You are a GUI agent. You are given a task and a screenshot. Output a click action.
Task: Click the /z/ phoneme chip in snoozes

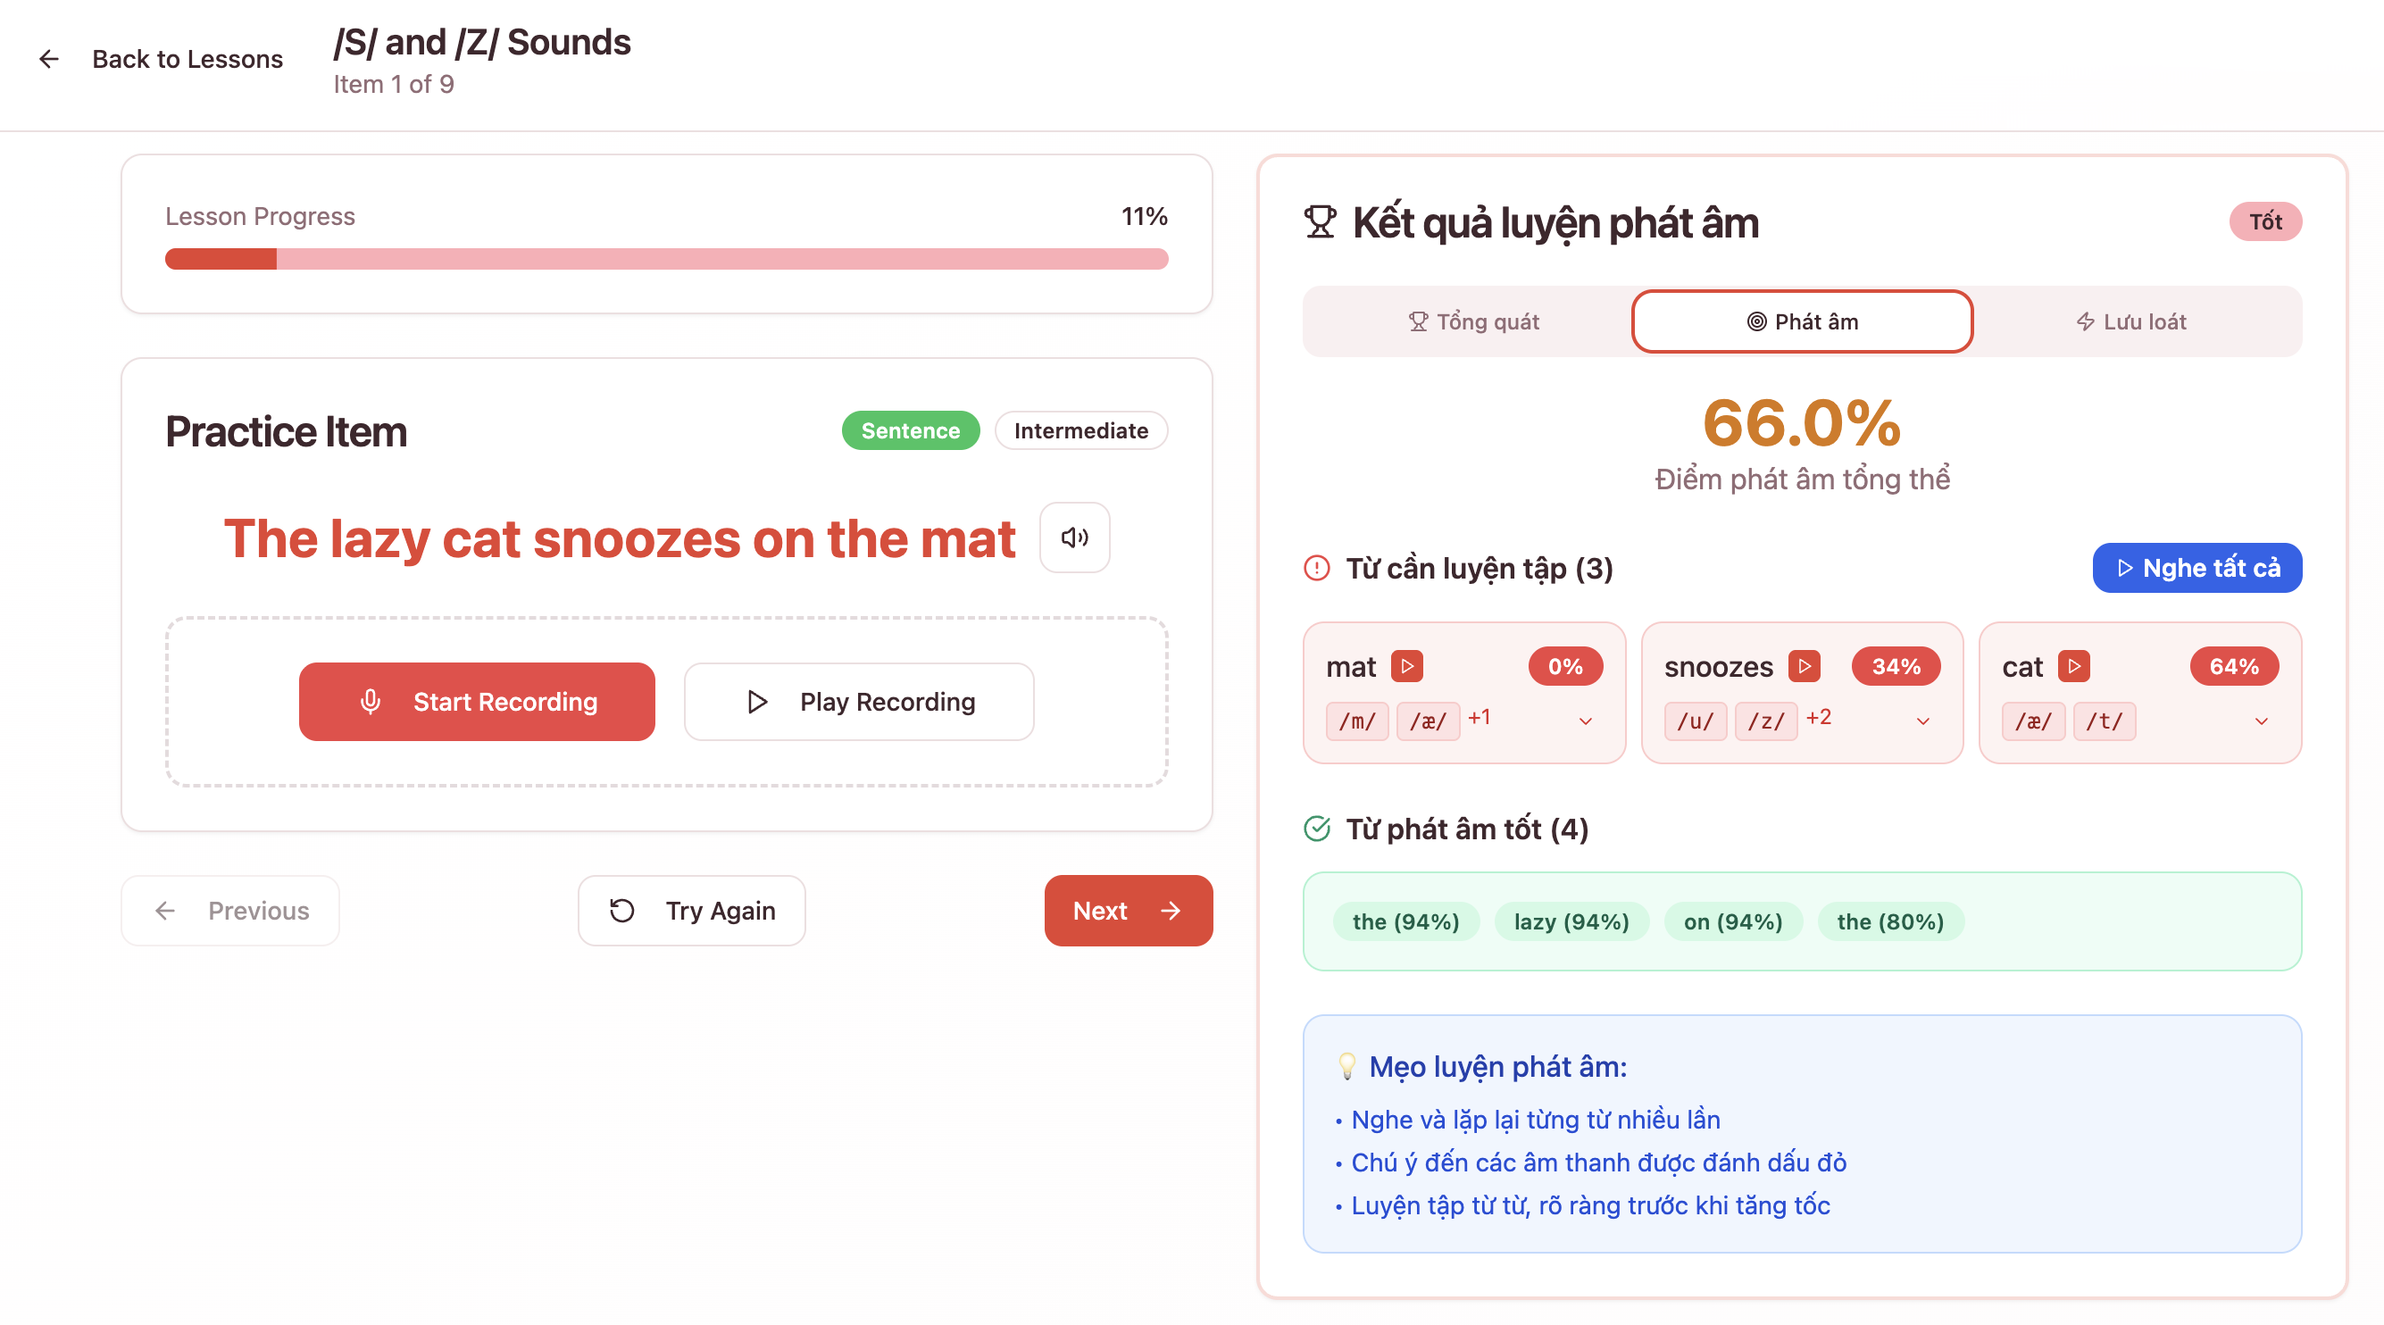(x=1766, y=721)
